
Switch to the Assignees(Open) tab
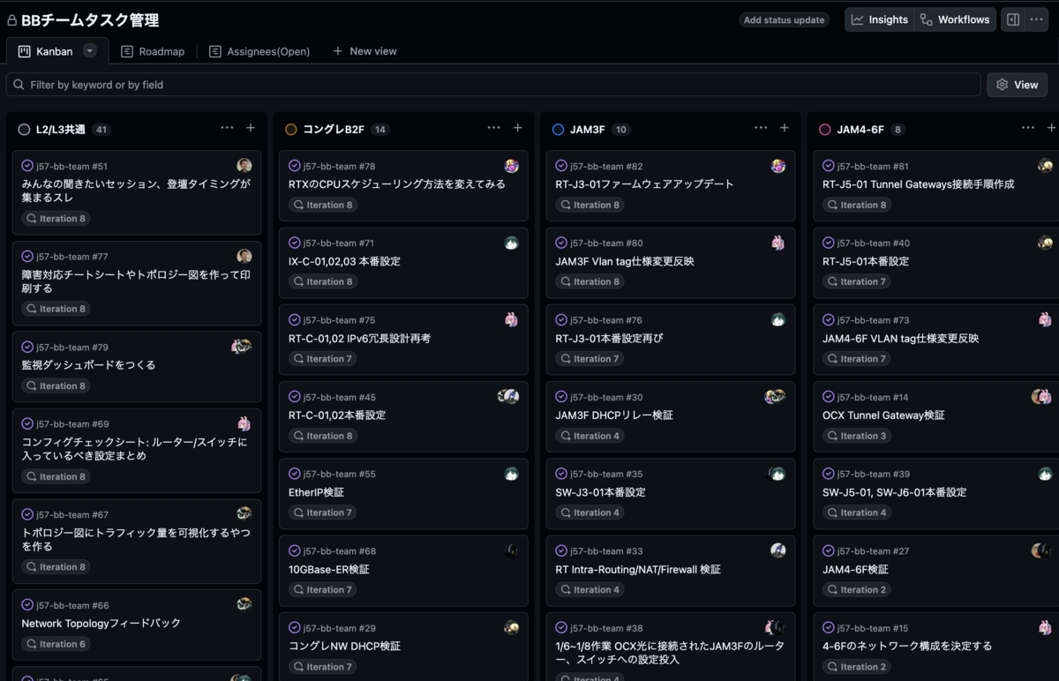259,51
